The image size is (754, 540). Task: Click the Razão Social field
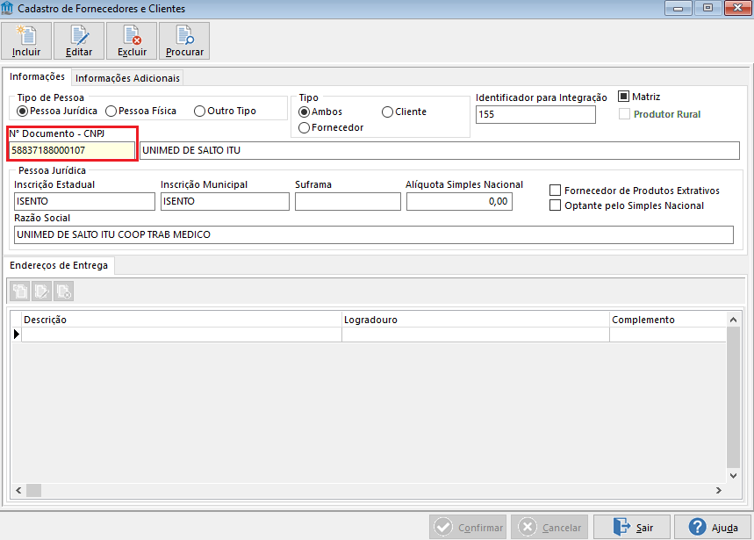[x=374, y=234]
